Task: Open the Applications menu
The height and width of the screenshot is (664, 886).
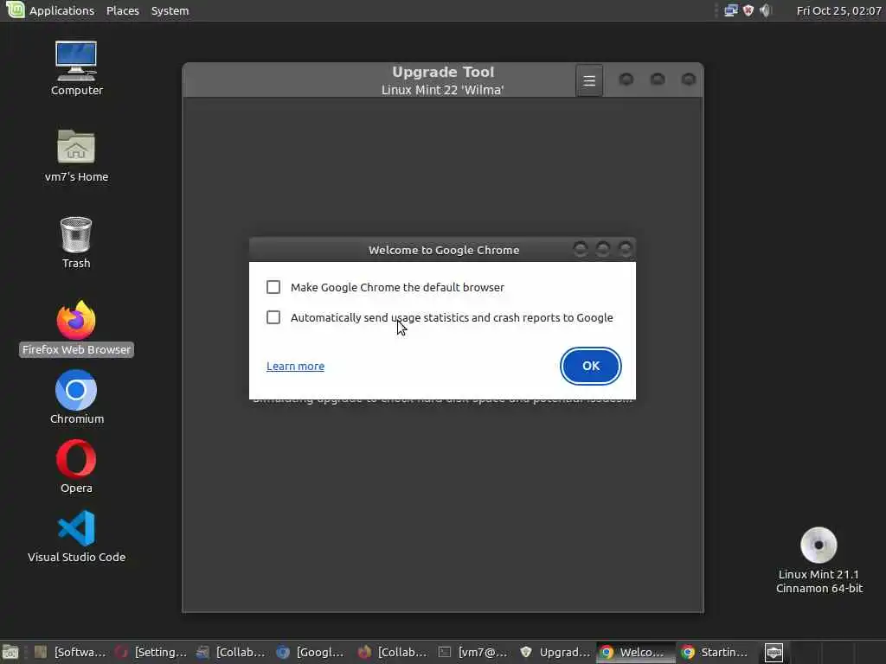Action: (x=61, y=10)
